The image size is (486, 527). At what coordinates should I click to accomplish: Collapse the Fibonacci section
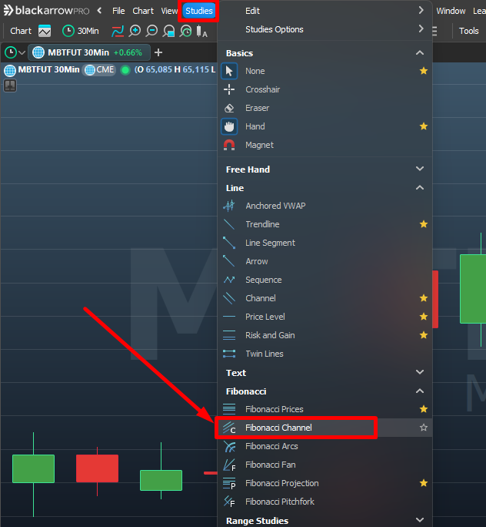coord(420,391)
